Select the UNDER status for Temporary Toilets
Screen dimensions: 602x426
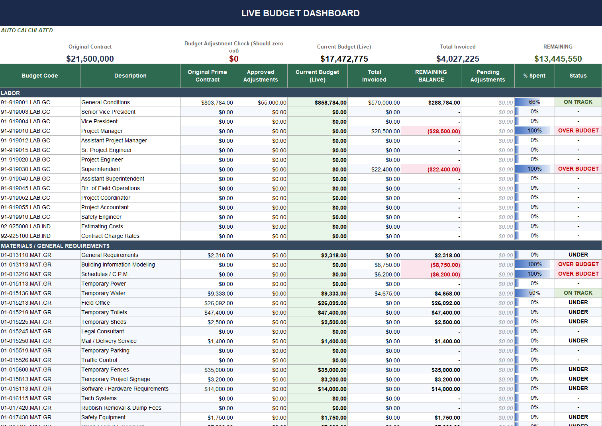pos(578,312)
